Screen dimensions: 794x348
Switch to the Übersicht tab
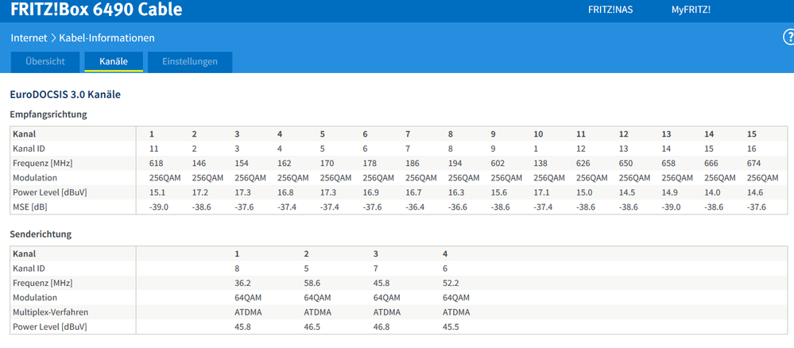click(45, 62)
